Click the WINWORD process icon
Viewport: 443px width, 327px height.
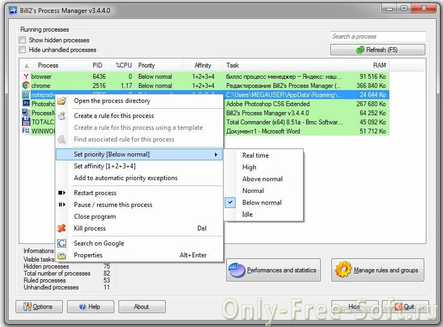[26, 131]
